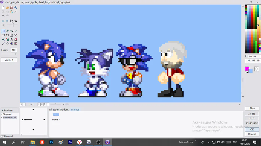Click the Opacity value field
The height and width of the screenshot is (146, 261).
(14, 50)
